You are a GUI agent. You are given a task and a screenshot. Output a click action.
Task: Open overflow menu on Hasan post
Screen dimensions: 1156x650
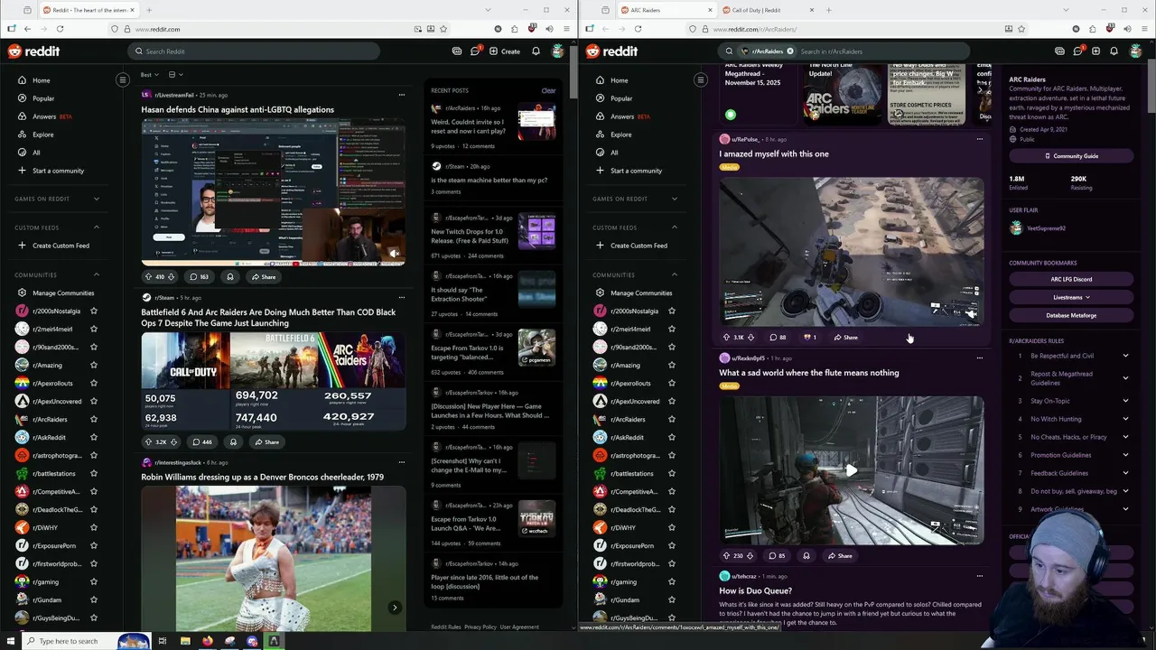coord(402,95)
